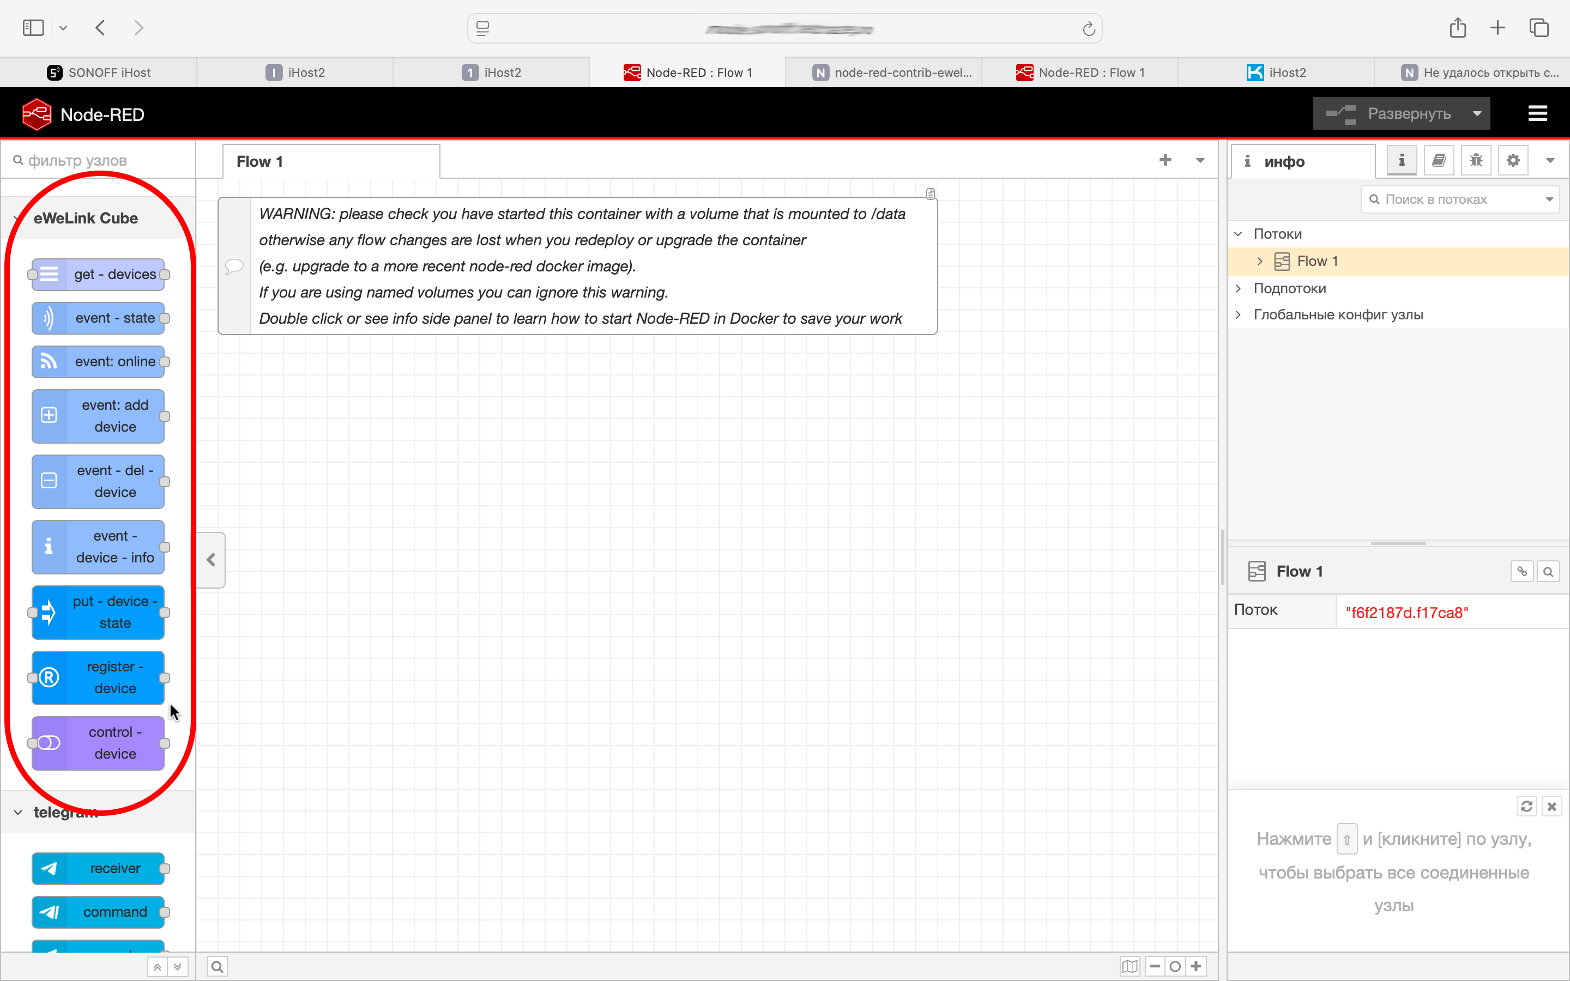Open the Deploy options dropdown arrow
Viewport: 1570px width, 981px height.
(1477, 113)
